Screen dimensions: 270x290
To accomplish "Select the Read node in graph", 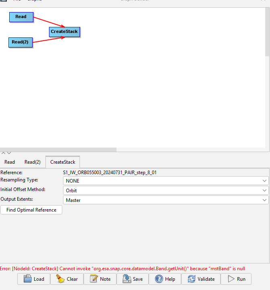I will pyautogui.click(x=21, y=17).
